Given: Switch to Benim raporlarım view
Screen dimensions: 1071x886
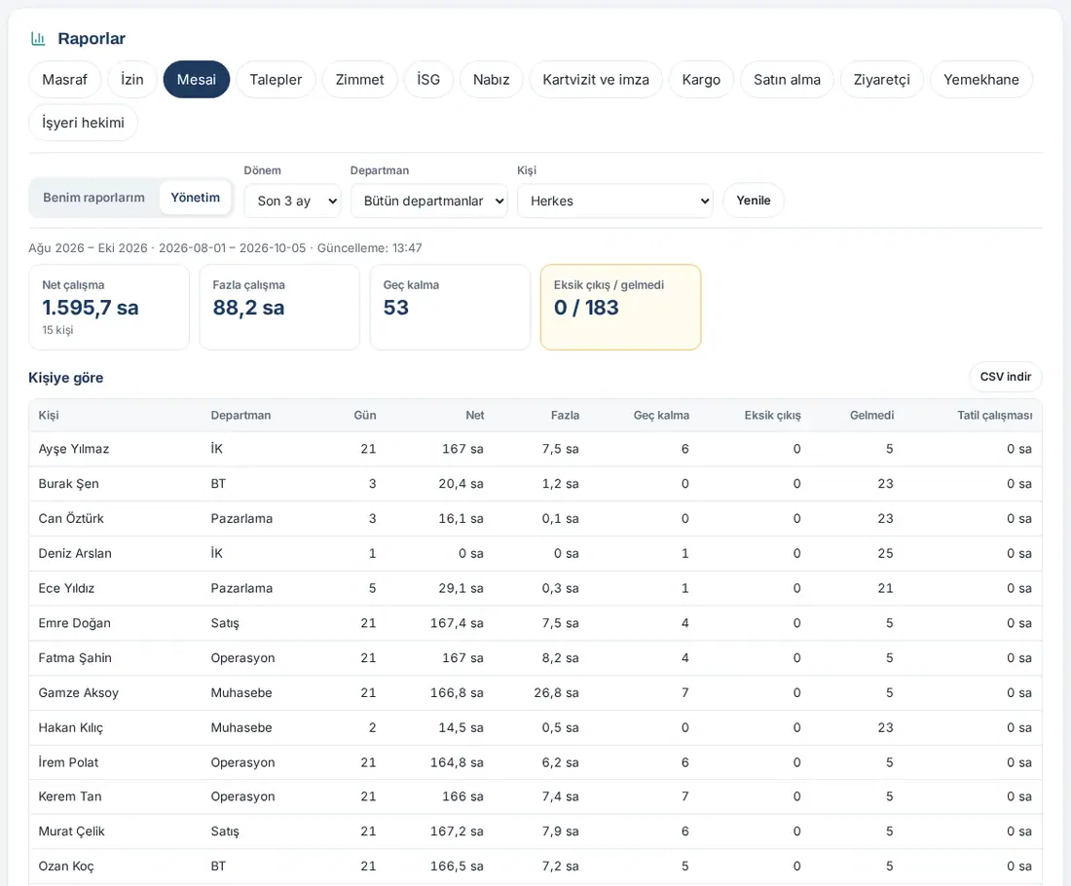Looking at the screenshot, I should 94,198.
